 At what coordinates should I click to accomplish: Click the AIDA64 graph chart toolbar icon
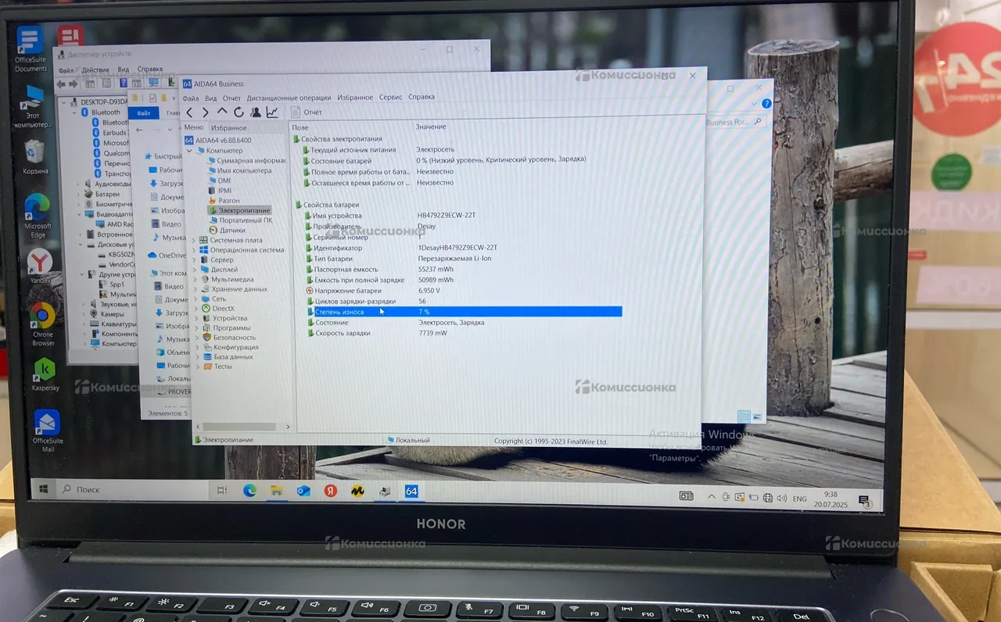[x=271, y=113]
